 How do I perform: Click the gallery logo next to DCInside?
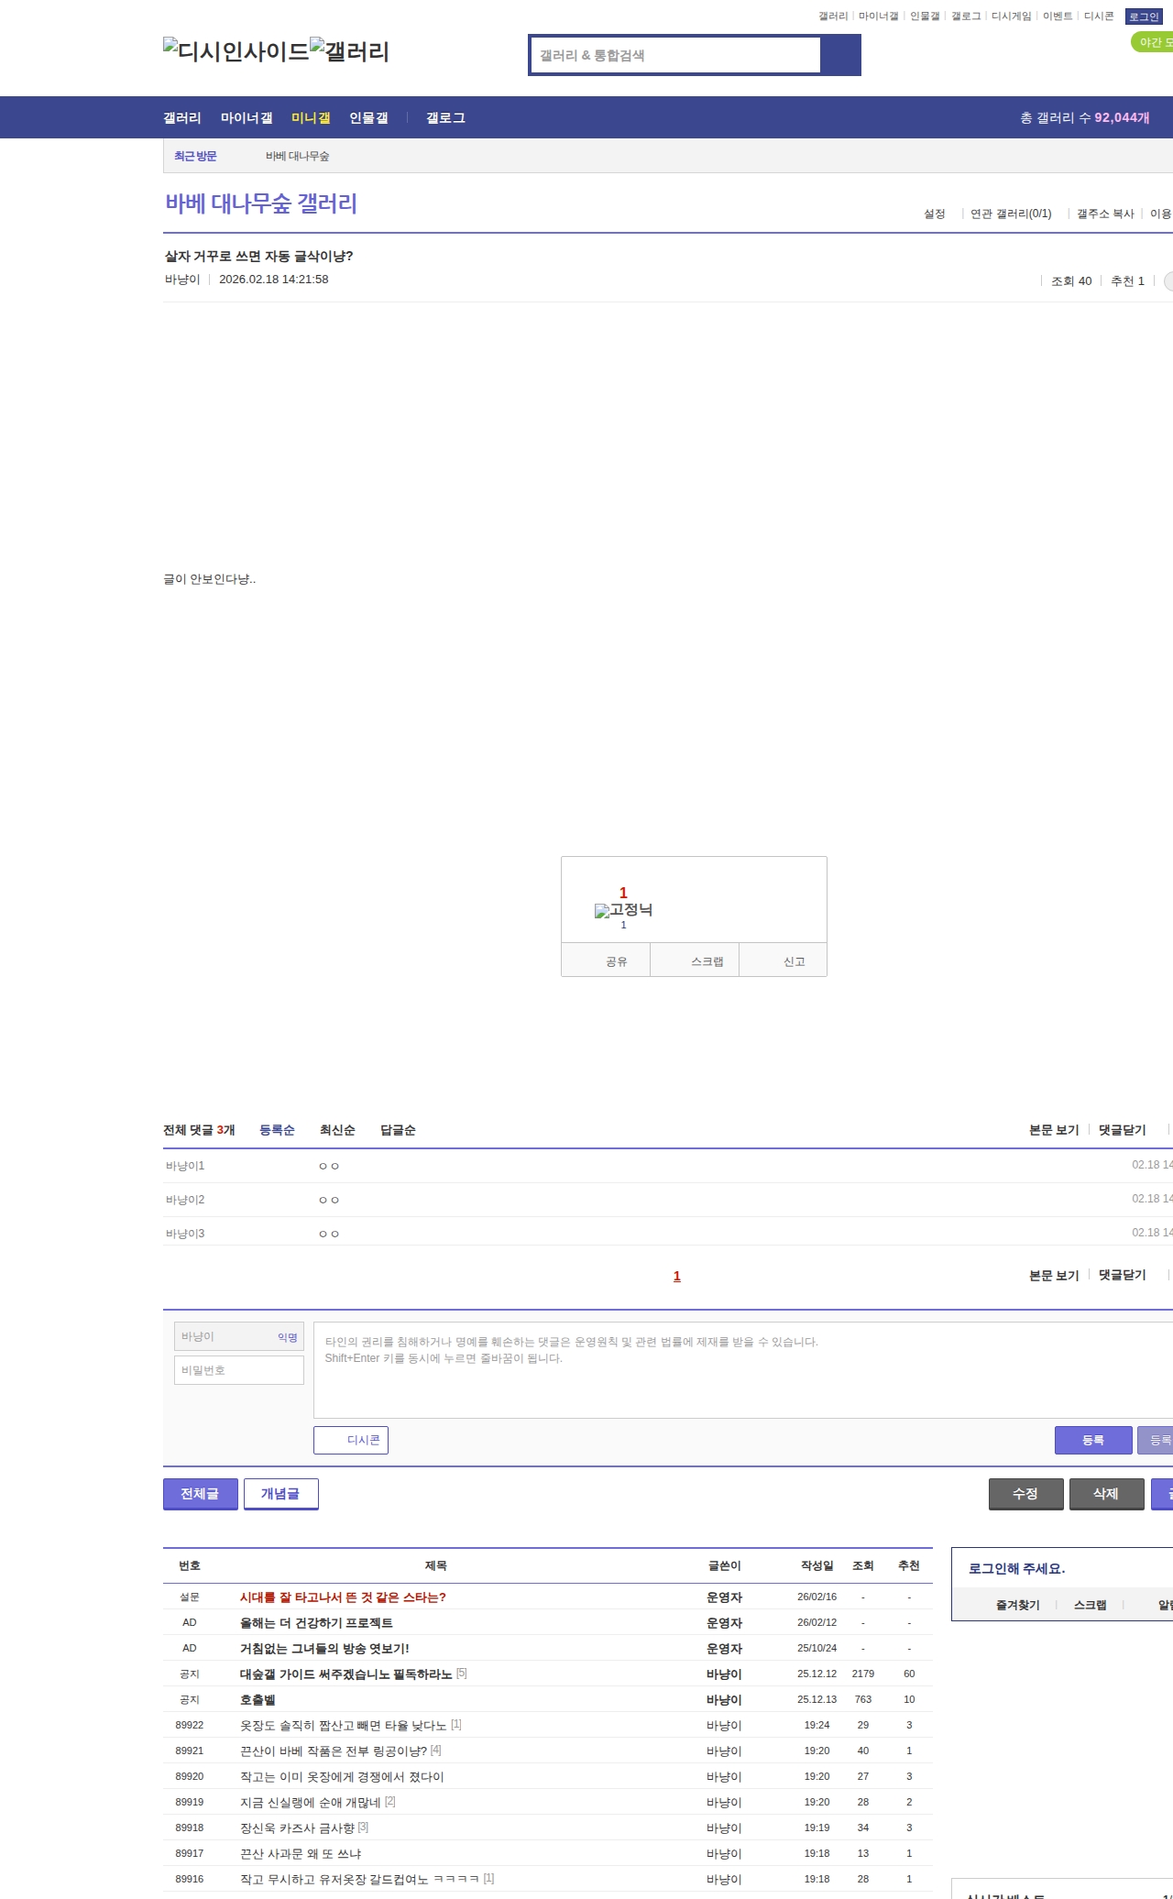tap(349, 51)
